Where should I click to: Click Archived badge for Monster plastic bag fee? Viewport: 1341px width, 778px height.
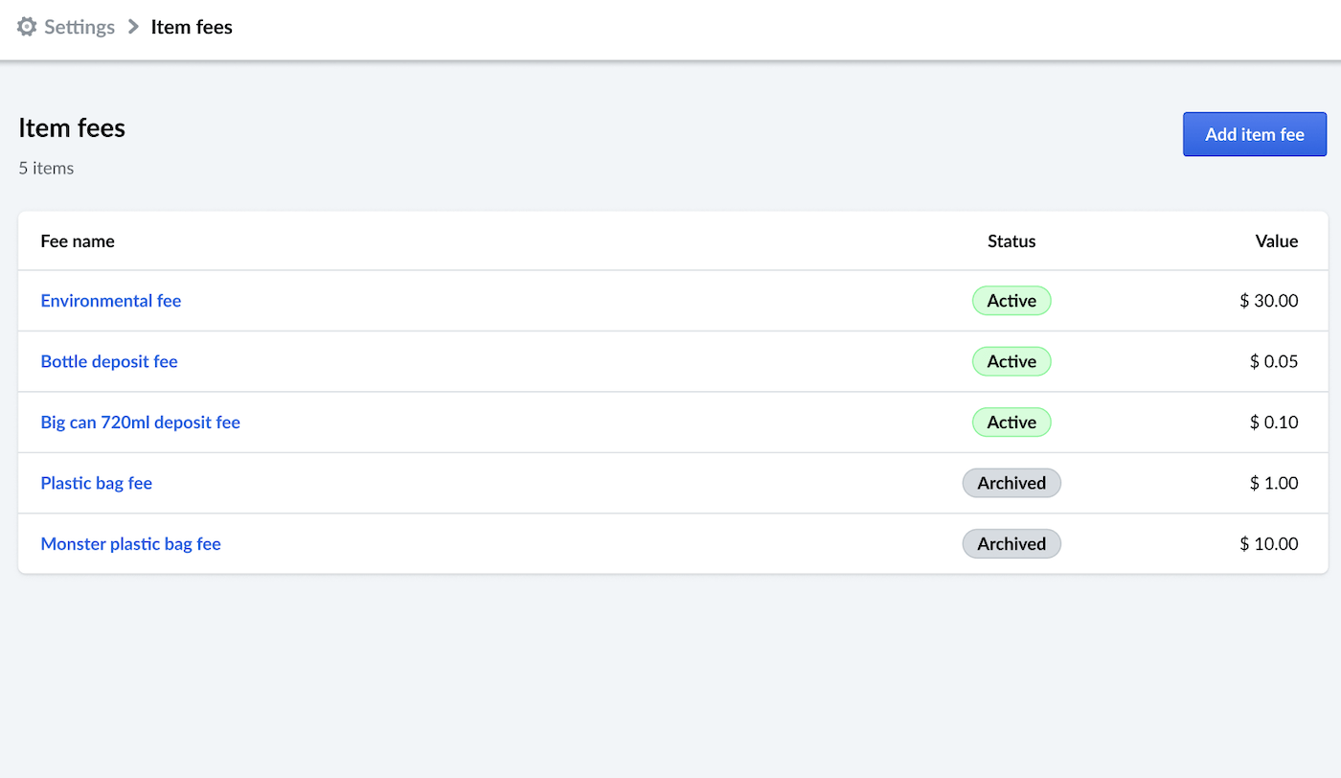click(1011, 544)
